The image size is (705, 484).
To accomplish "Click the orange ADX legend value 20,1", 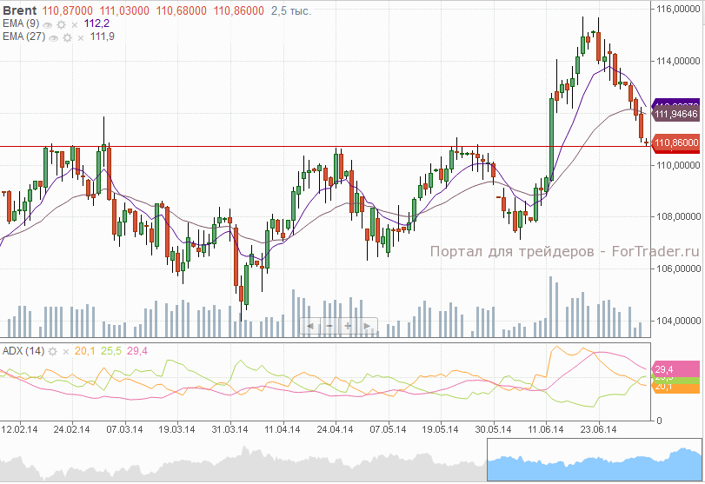I will tap(85, 351).
